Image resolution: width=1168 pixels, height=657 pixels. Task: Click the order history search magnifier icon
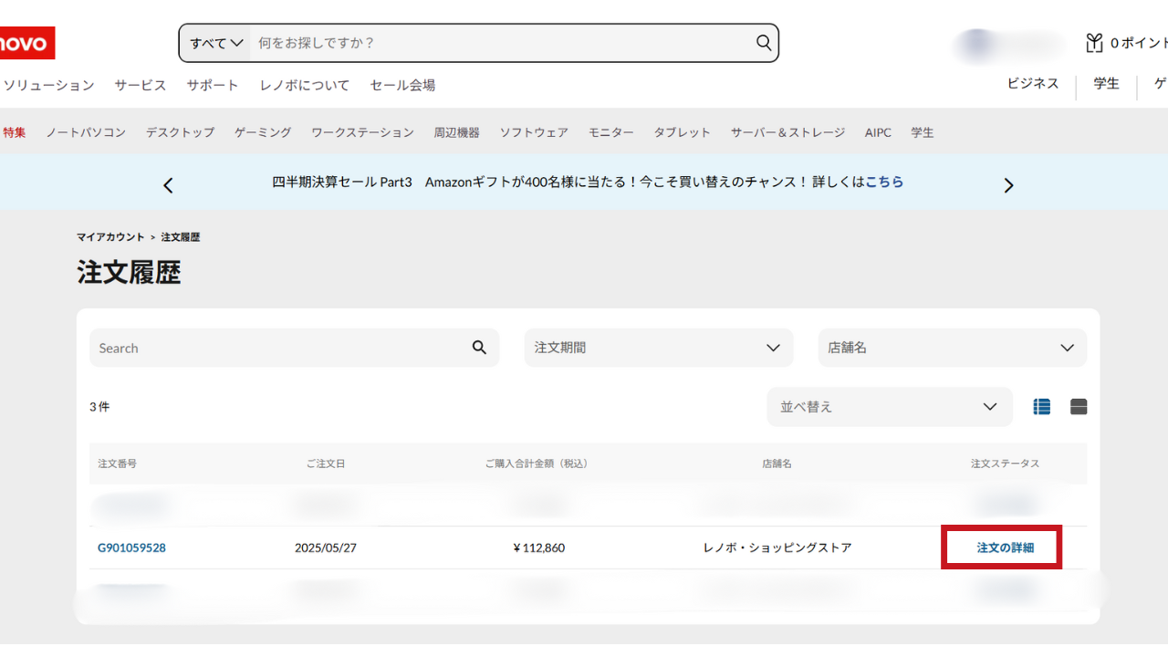click(x=479, y=348)
